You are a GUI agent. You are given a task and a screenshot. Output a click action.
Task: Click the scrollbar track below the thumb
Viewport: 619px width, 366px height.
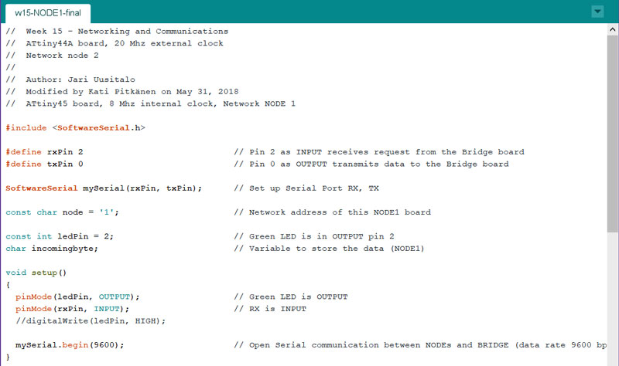(x=612, y=300)
